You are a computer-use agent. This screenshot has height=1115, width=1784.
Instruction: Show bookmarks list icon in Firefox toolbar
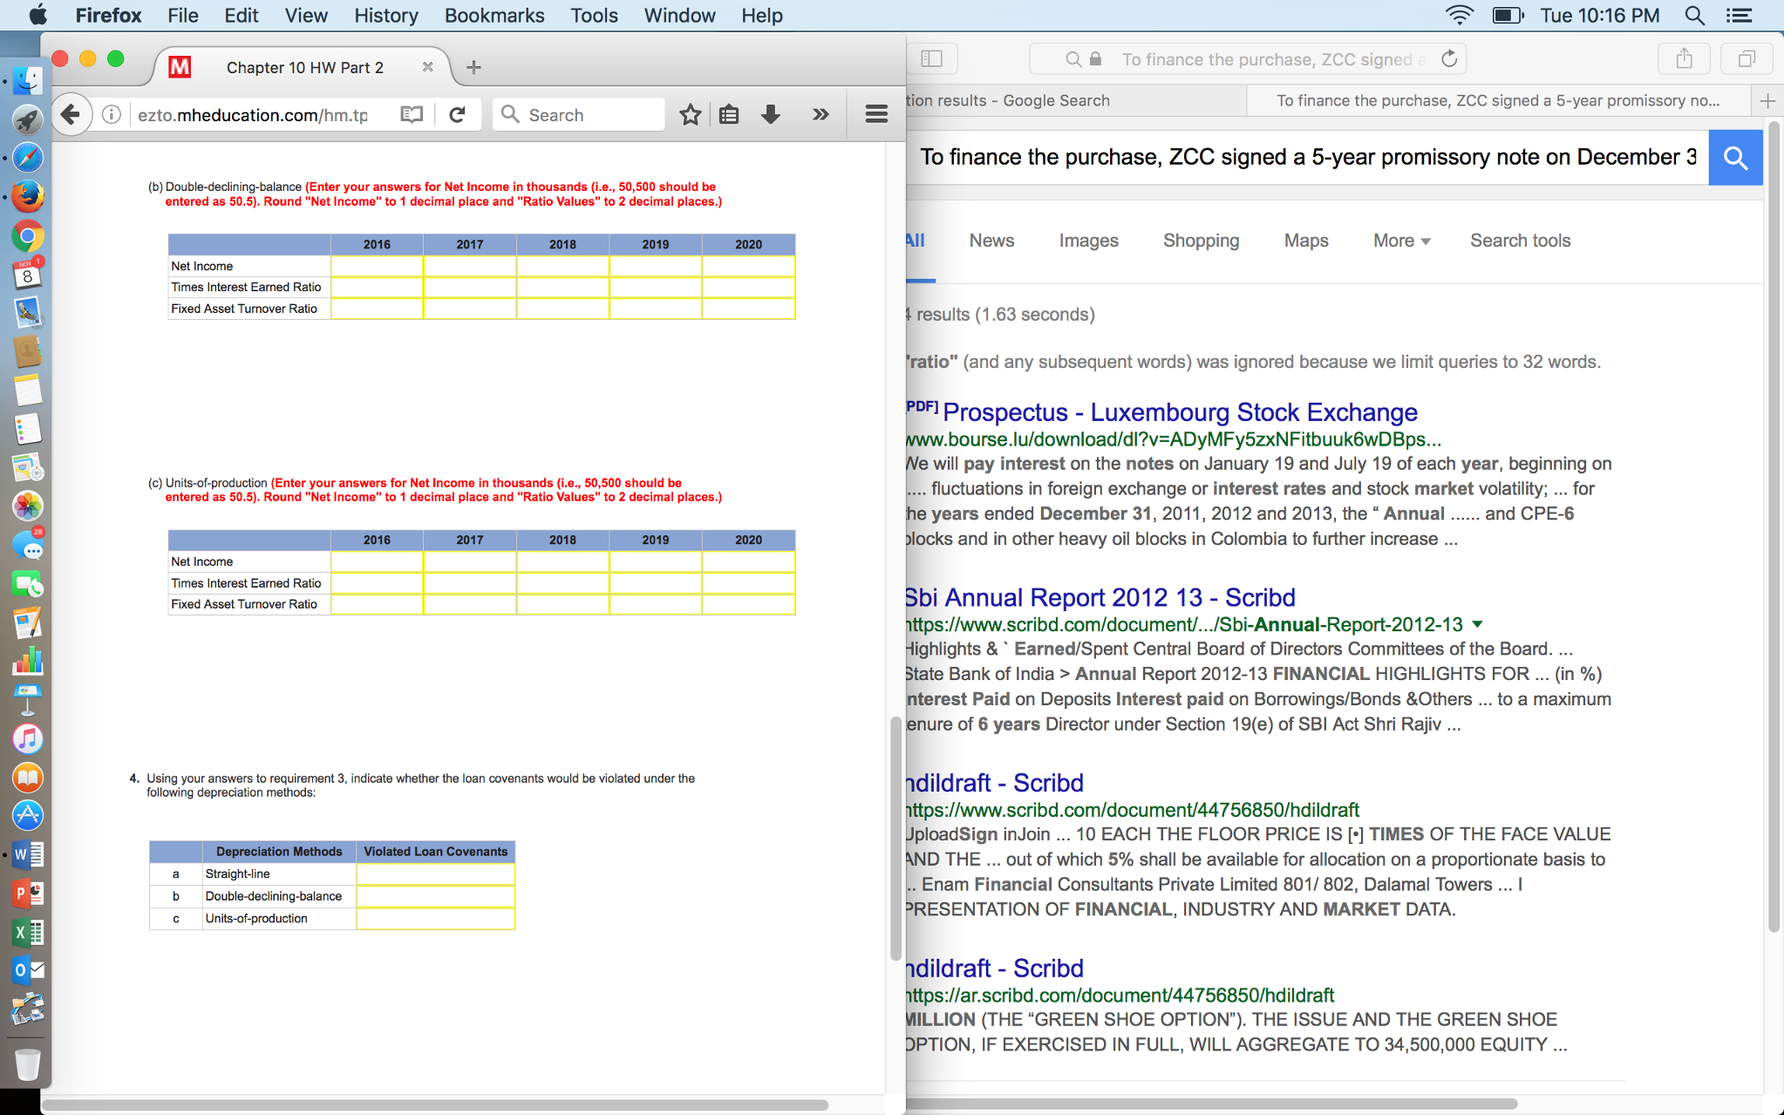pyautogui.click(x=729, y=114)
